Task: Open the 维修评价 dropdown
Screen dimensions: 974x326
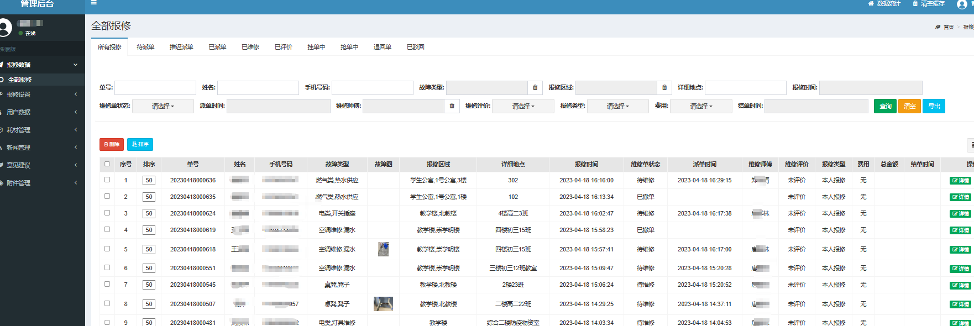Action: click(x=523, y=106)
